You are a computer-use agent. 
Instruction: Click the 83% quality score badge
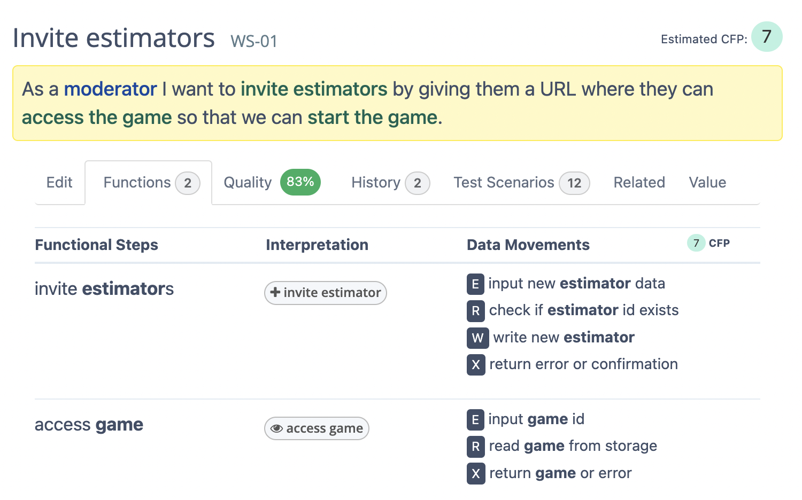click(x=300, y=182)
